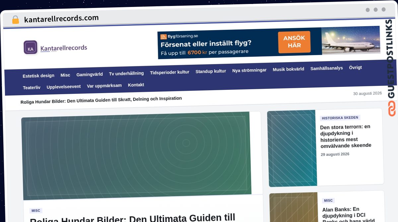Go to the Gamingvärld category

tap(90, 74)
